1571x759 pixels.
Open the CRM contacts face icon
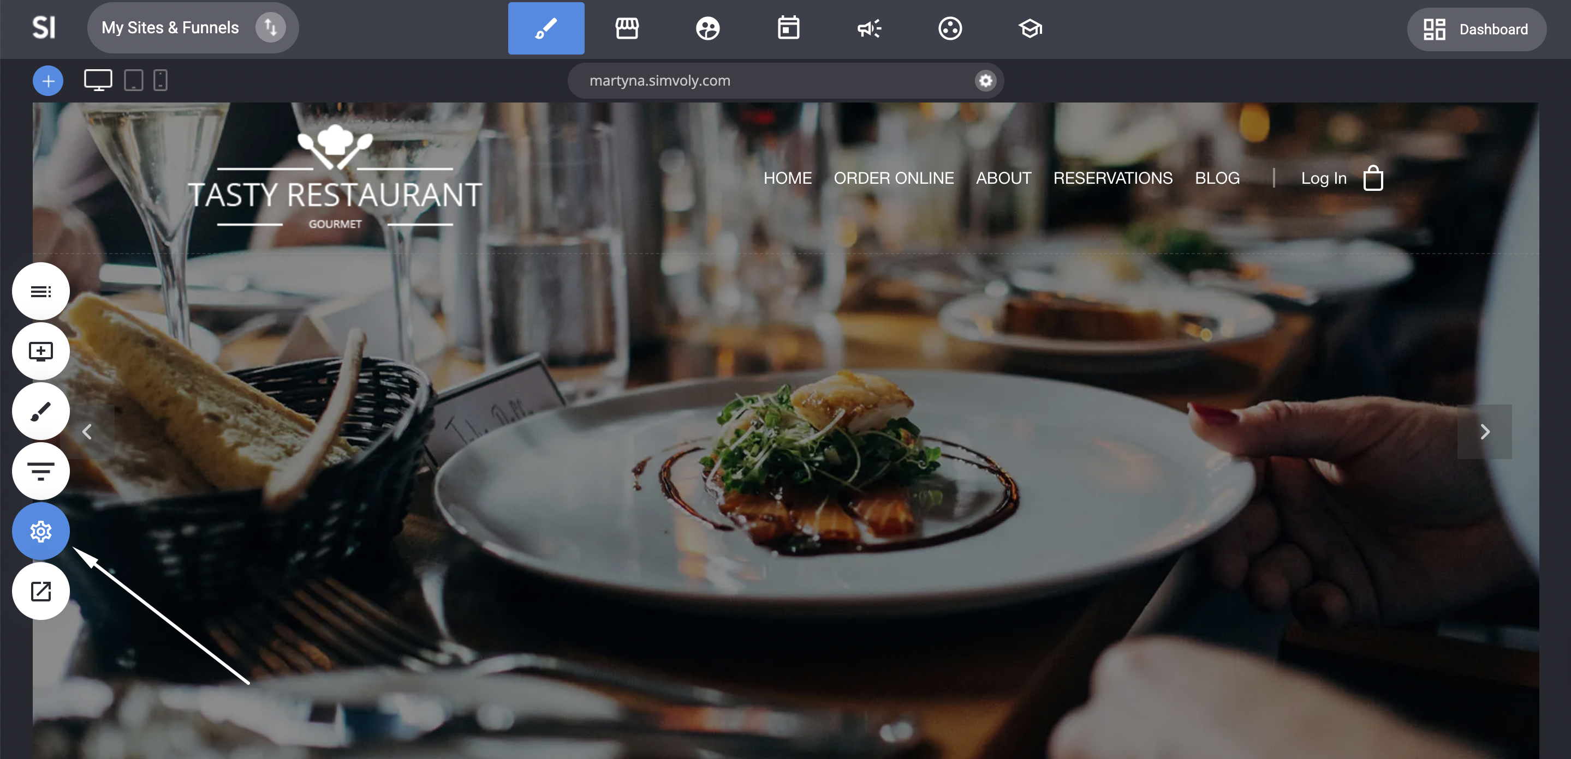click(707, 28)
